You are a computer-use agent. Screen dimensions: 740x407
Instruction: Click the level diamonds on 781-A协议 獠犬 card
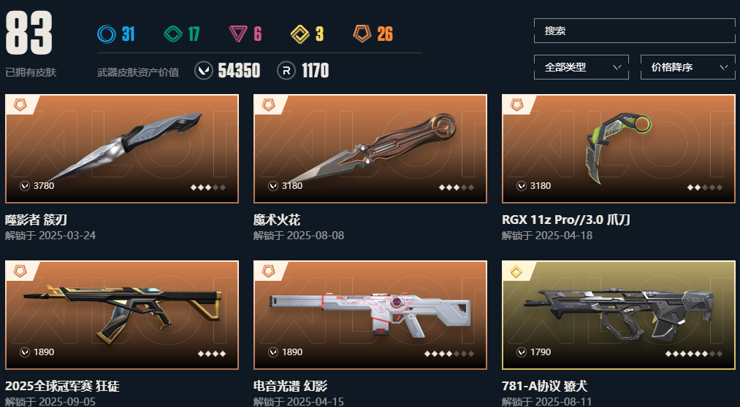pos(694,354)
